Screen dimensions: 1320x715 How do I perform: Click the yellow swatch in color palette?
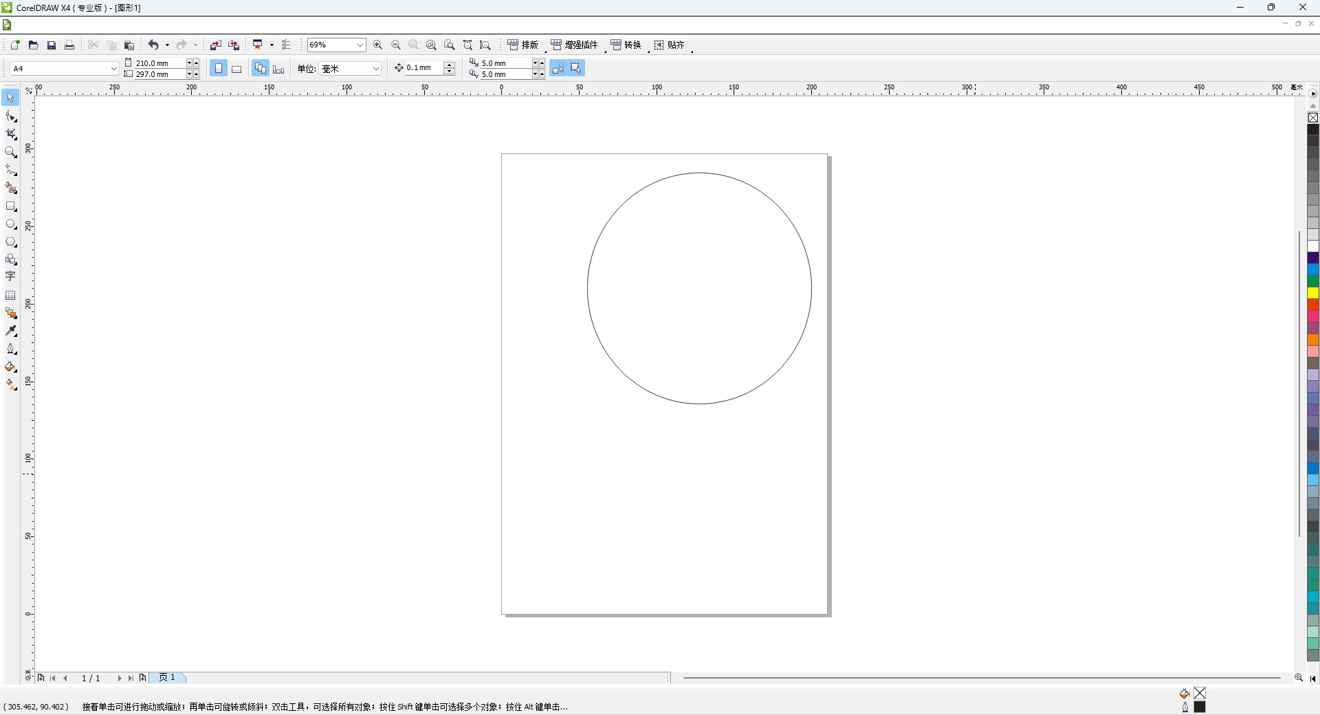1312,293
